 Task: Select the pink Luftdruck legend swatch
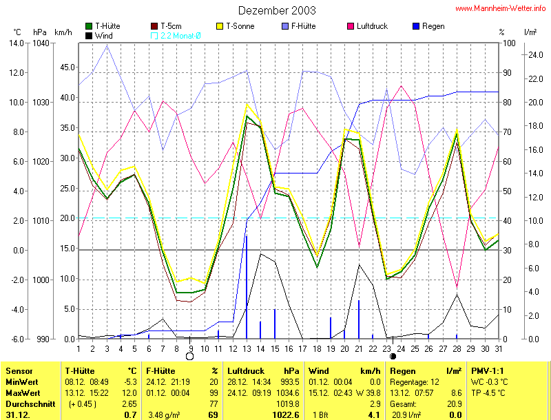(x=351, y=26)
